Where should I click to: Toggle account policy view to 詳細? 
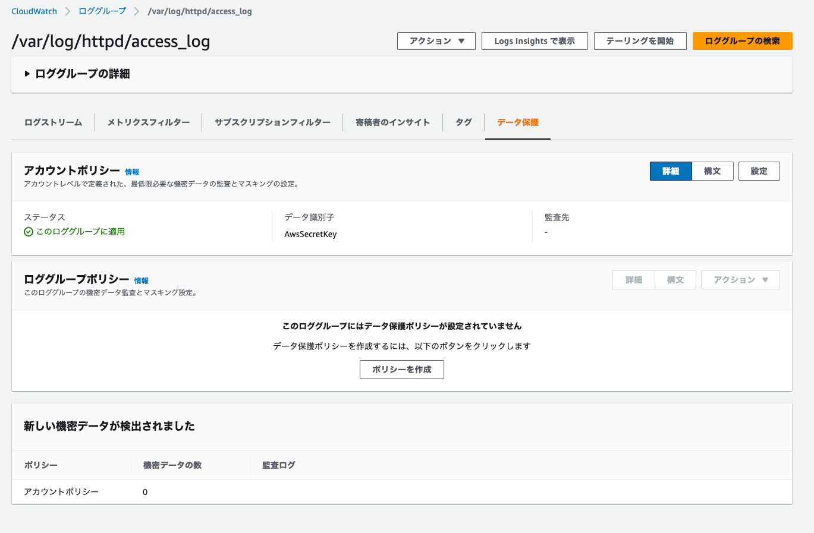tap(670, 171)
